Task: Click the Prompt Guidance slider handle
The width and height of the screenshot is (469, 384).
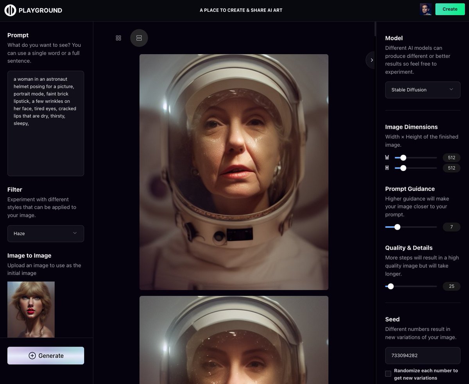Action: click(397, 227)
